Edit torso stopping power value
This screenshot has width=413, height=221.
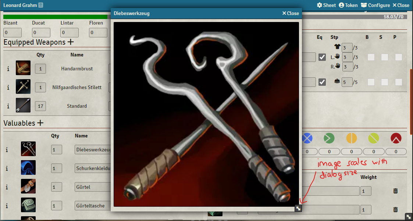tap(347, 48)
